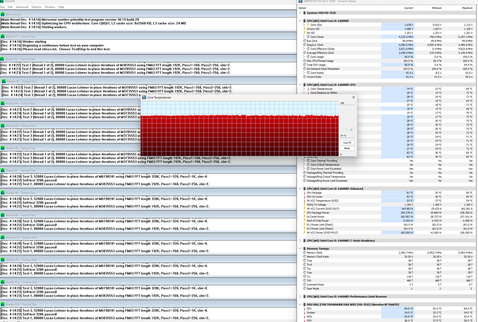The height and width of the screenshot is (322, 478).
Task: Click the icon beside Total CPU Usage
Action: 304,65
